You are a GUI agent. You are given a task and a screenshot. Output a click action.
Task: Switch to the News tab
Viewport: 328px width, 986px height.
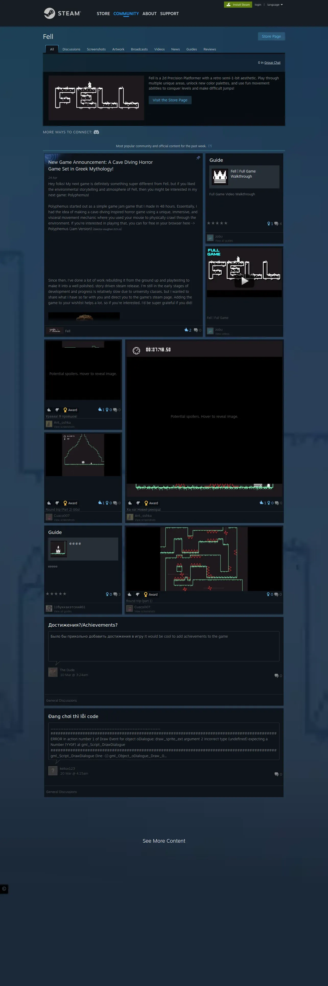pos(176,49)
